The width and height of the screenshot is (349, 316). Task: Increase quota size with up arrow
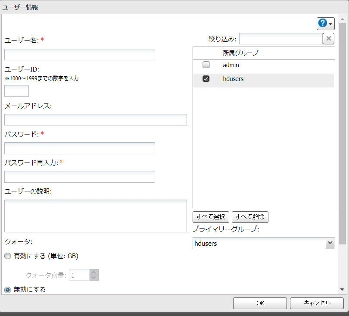(x=94, y=272)
